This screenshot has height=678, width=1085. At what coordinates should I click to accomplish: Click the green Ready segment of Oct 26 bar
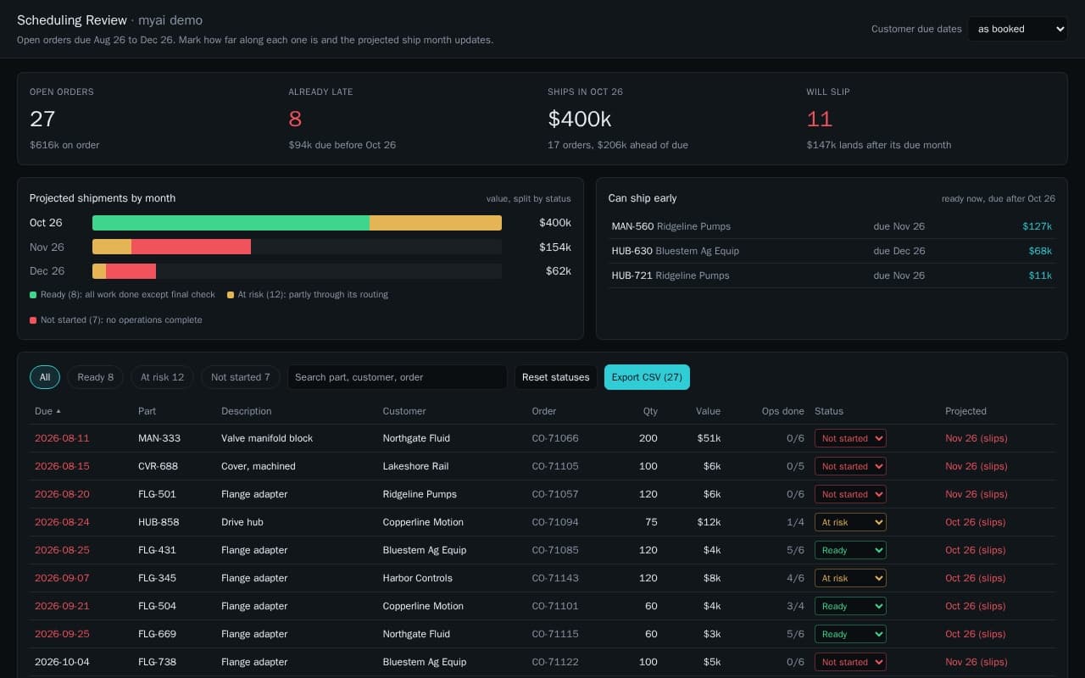click(231, 223)
